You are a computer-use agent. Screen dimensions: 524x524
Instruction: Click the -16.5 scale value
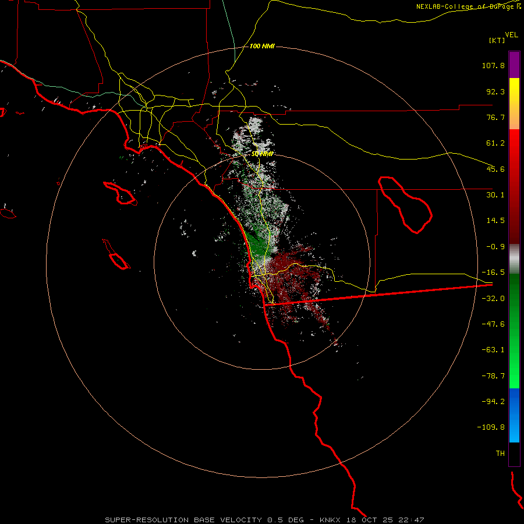pos(493,272)
